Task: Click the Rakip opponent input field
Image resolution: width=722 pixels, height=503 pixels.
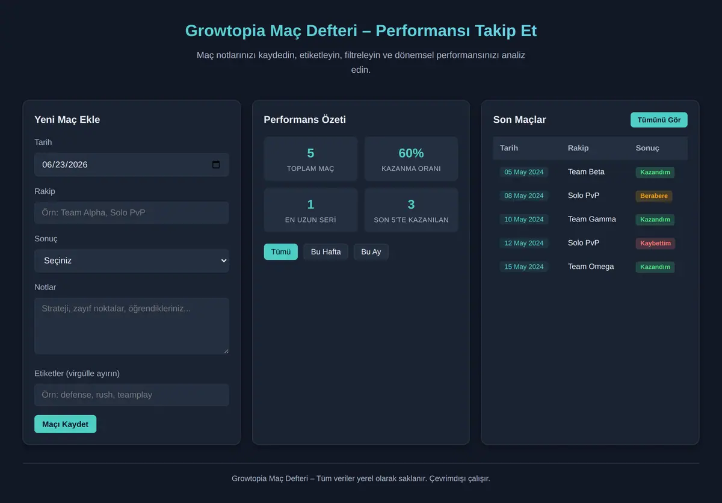Action: tap(132, 212)
